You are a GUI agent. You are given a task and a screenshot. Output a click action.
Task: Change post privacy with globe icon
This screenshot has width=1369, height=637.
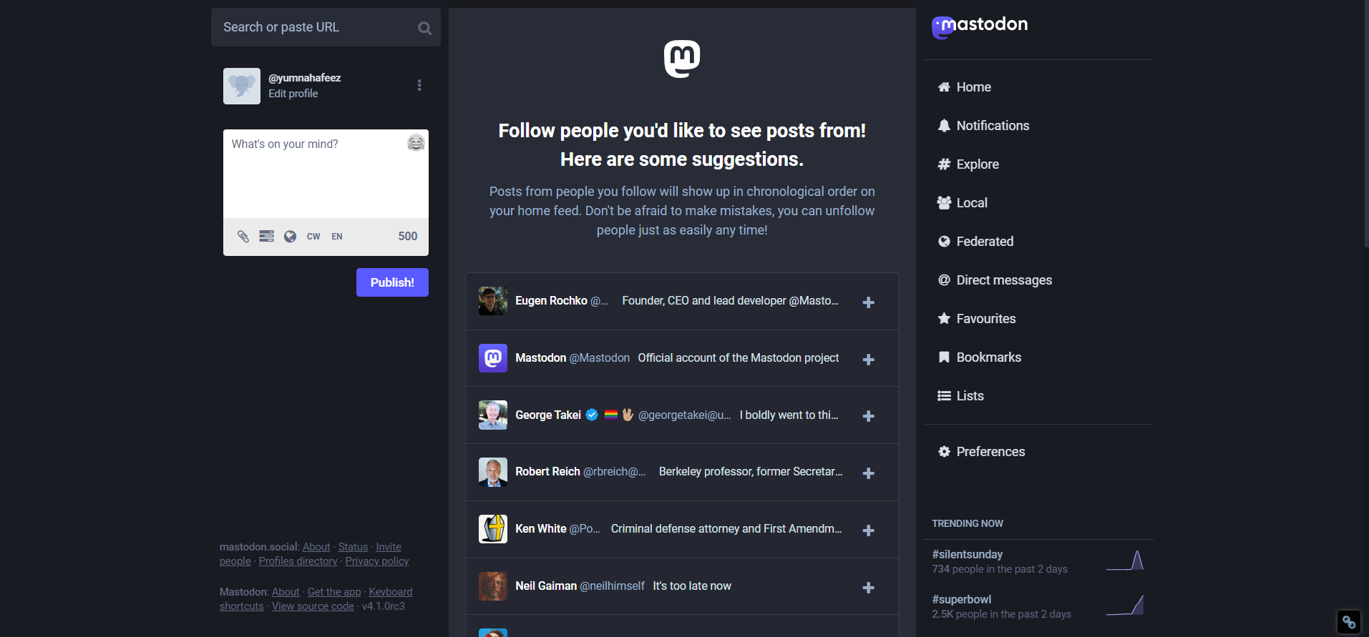tap(290, 237)
